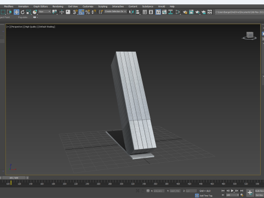Open the Scripting menu
264x198 pixels.
(x=103, y=7)
